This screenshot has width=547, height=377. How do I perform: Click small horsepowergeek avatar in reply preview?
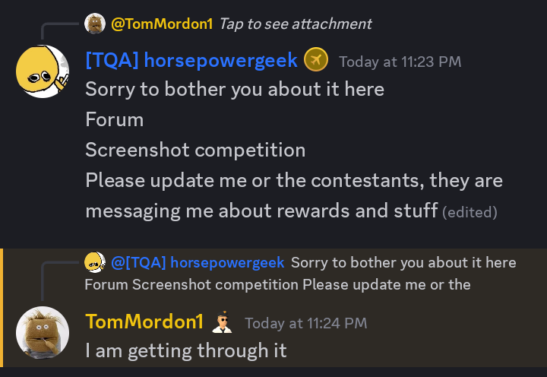(x=95, y=262)
